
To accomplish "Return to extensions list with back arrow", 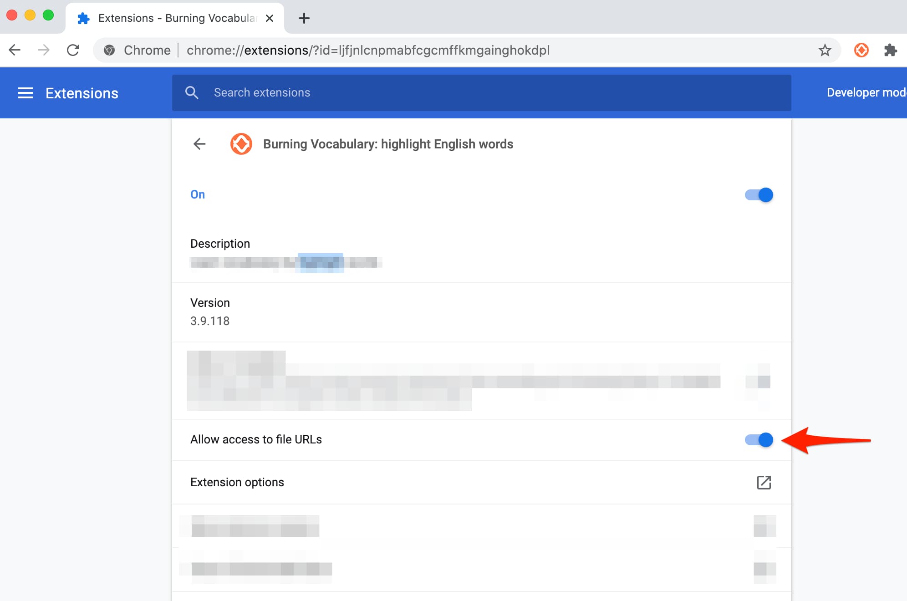I will point(199,144).
